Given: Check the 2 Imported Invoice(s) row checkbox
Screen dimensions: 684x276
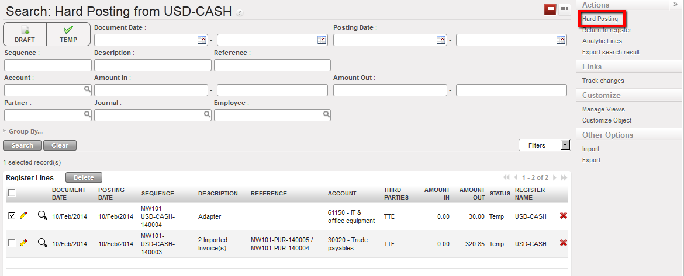Looking at the screenshot, I should pos(12,243).
